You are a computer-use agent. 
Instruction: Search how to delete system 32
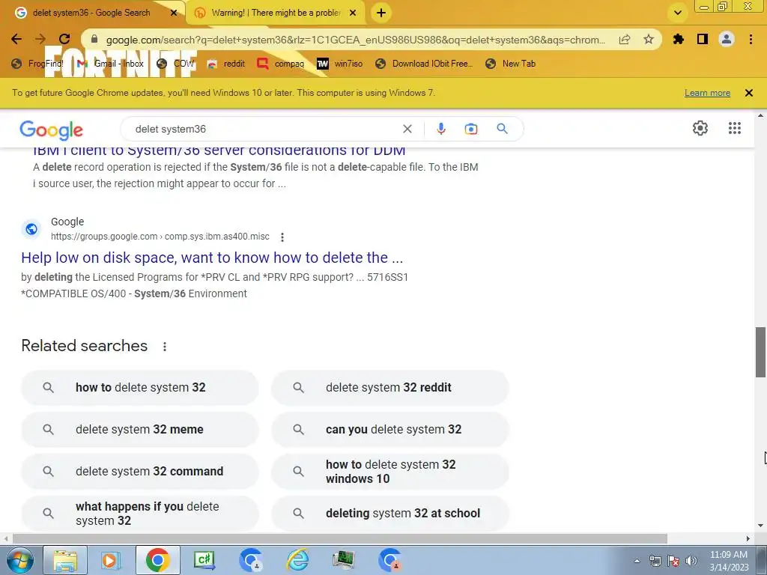point(140,387)
